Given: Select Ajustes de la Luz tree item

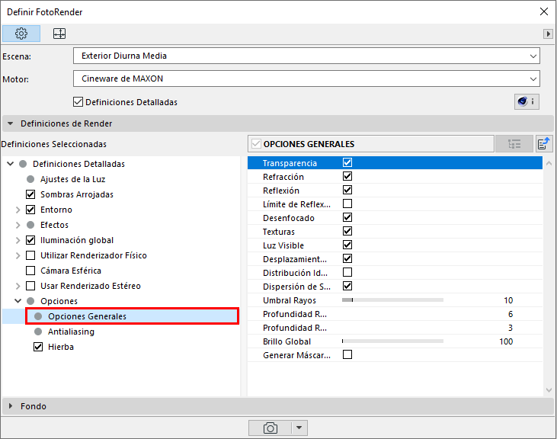Looking at the screenshot, I should coord(73,179).
